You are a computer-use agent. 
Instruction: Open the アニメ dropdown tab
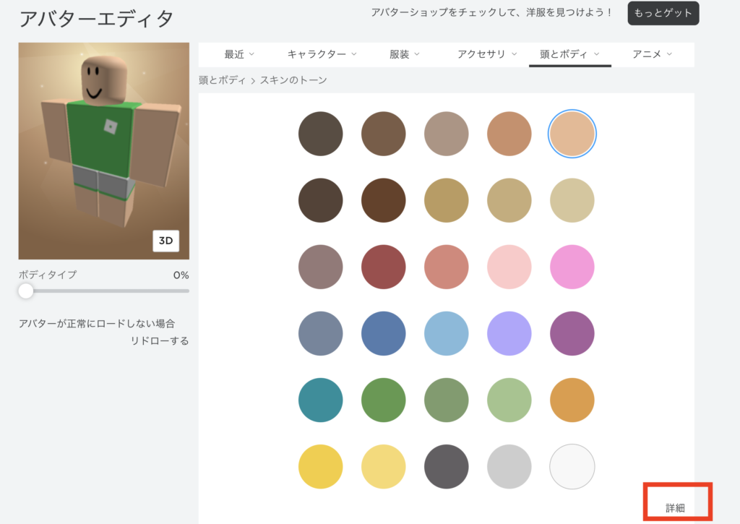[653, 54]
